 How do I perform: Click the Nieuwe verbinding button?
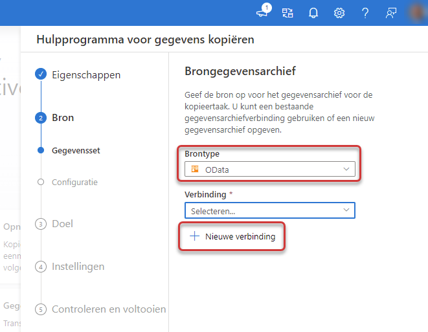[x=232, y=236]
